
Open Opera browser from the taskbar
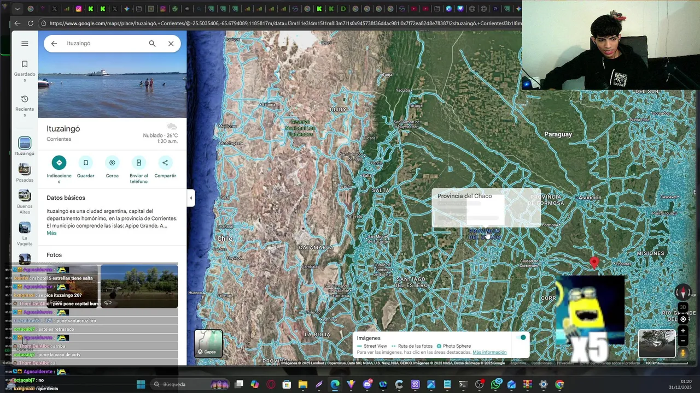[271, 384]
